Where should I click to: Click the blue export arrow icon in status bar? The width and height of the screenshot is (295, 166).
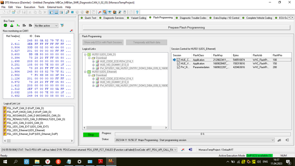tap(190, 149)
